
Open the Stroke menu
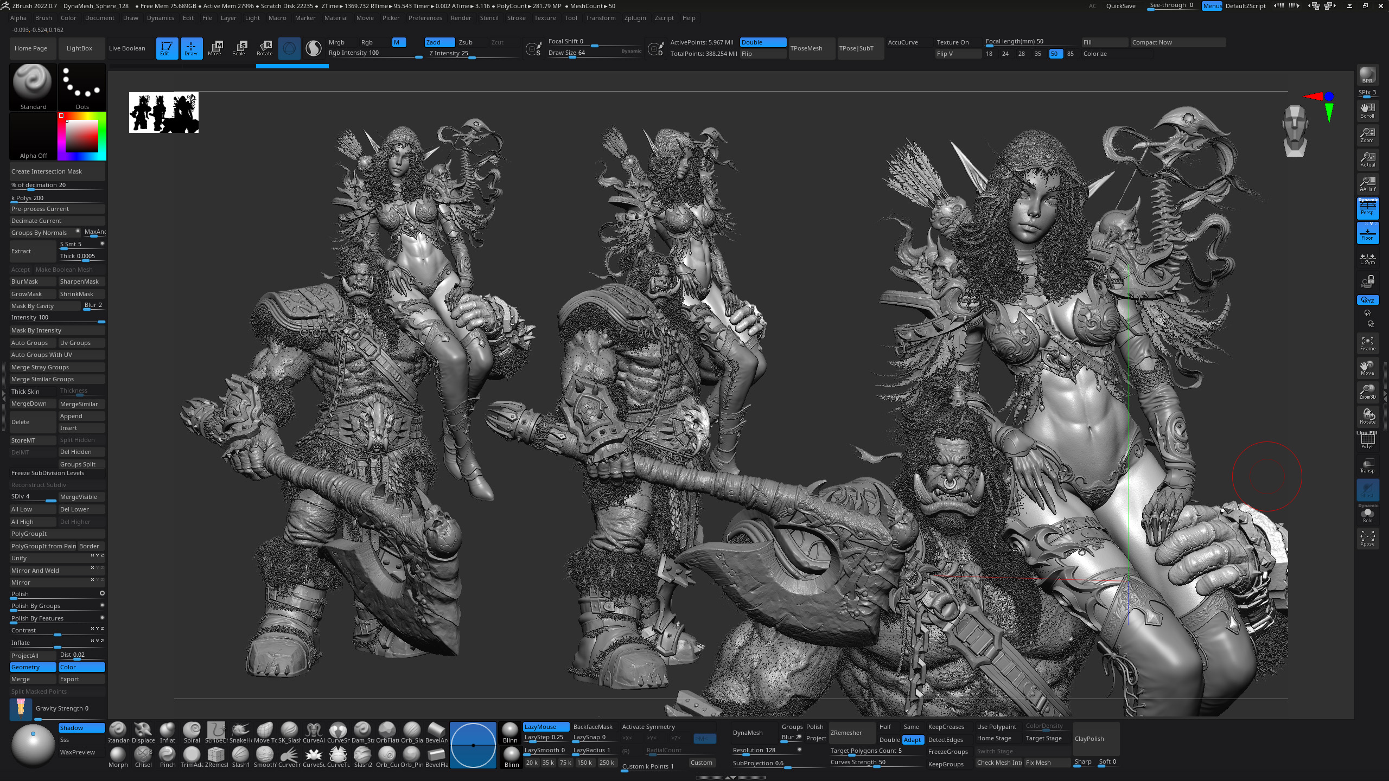[x=516, y=18]
